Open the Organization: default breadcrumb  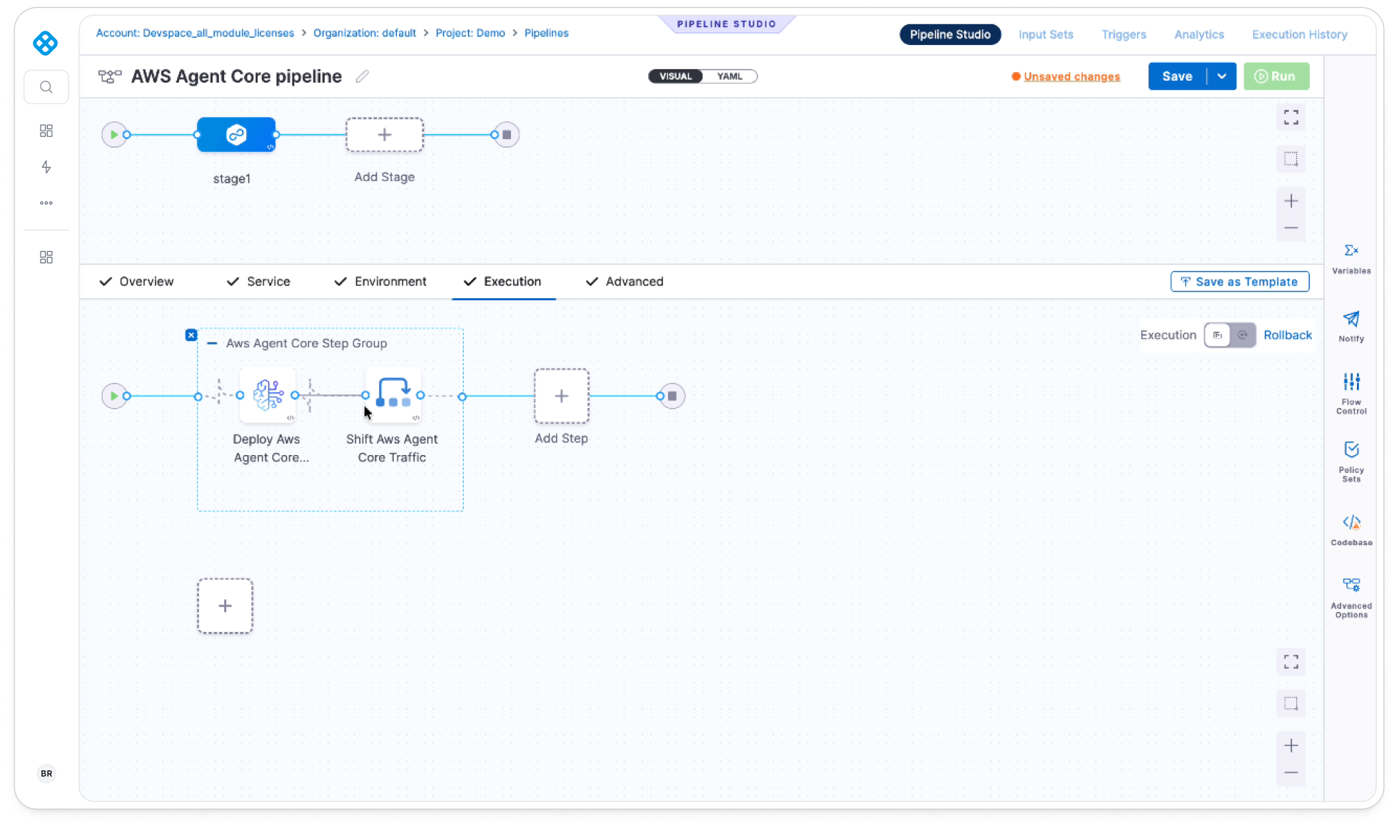(x=365, y=33)
